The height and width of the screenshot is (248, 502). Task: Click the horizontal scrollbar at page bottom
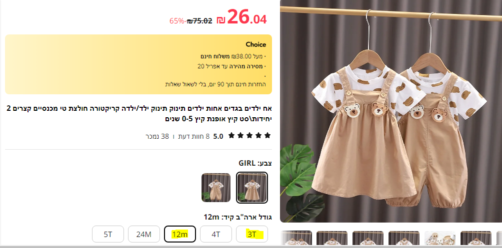pos(251,247)
